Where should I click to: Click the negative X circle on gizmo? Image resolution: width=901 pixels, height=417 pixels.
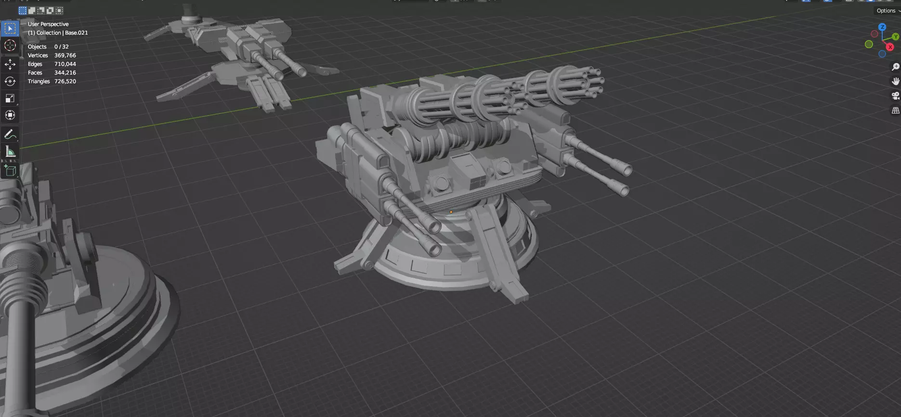[x=875, y=34]
